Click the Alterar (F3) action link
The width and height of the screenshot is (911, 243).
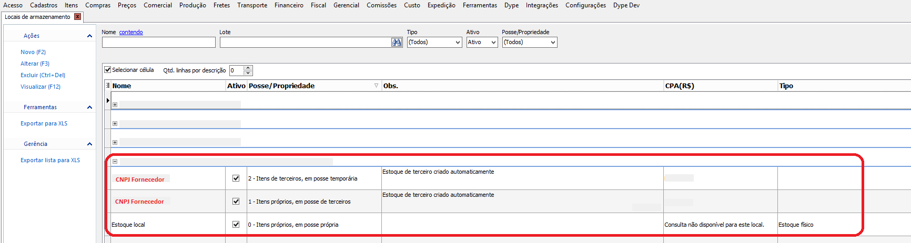(35, 64)
